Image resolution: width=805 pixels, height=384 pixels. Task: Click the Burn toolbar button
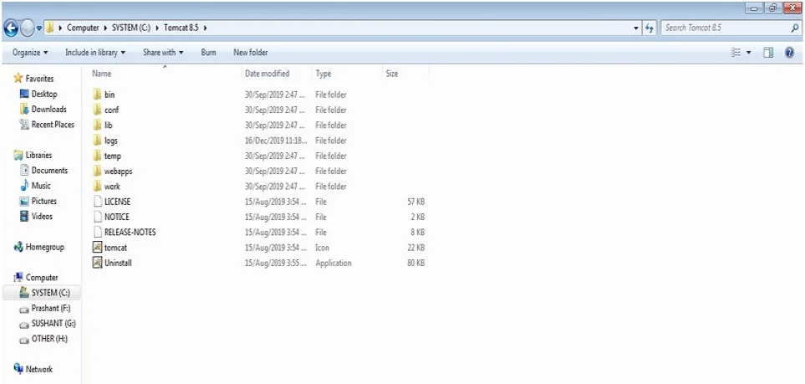pyautogui.click(x=208, y=53)
